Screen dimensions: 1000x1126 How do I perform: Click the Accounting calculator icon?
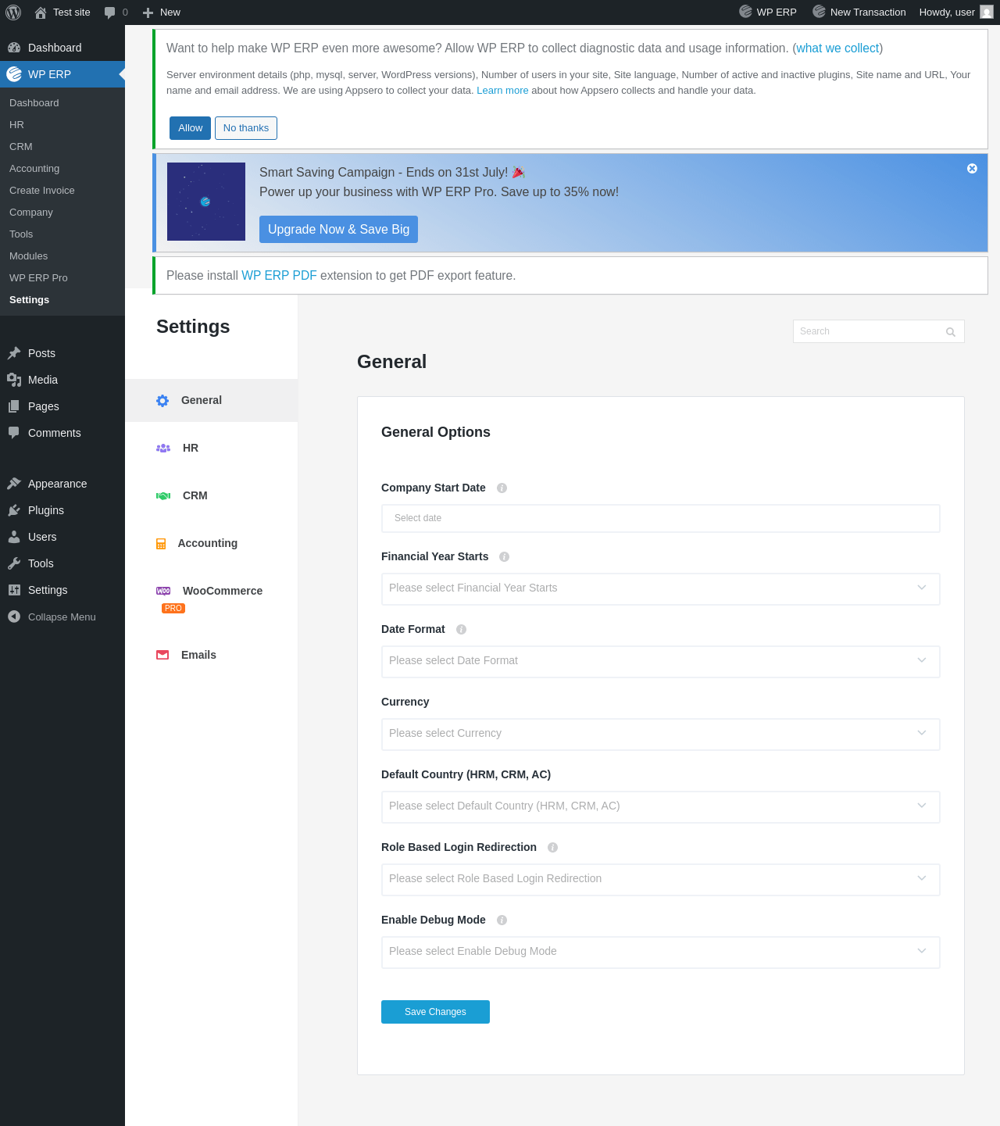(x=161, y=544)
